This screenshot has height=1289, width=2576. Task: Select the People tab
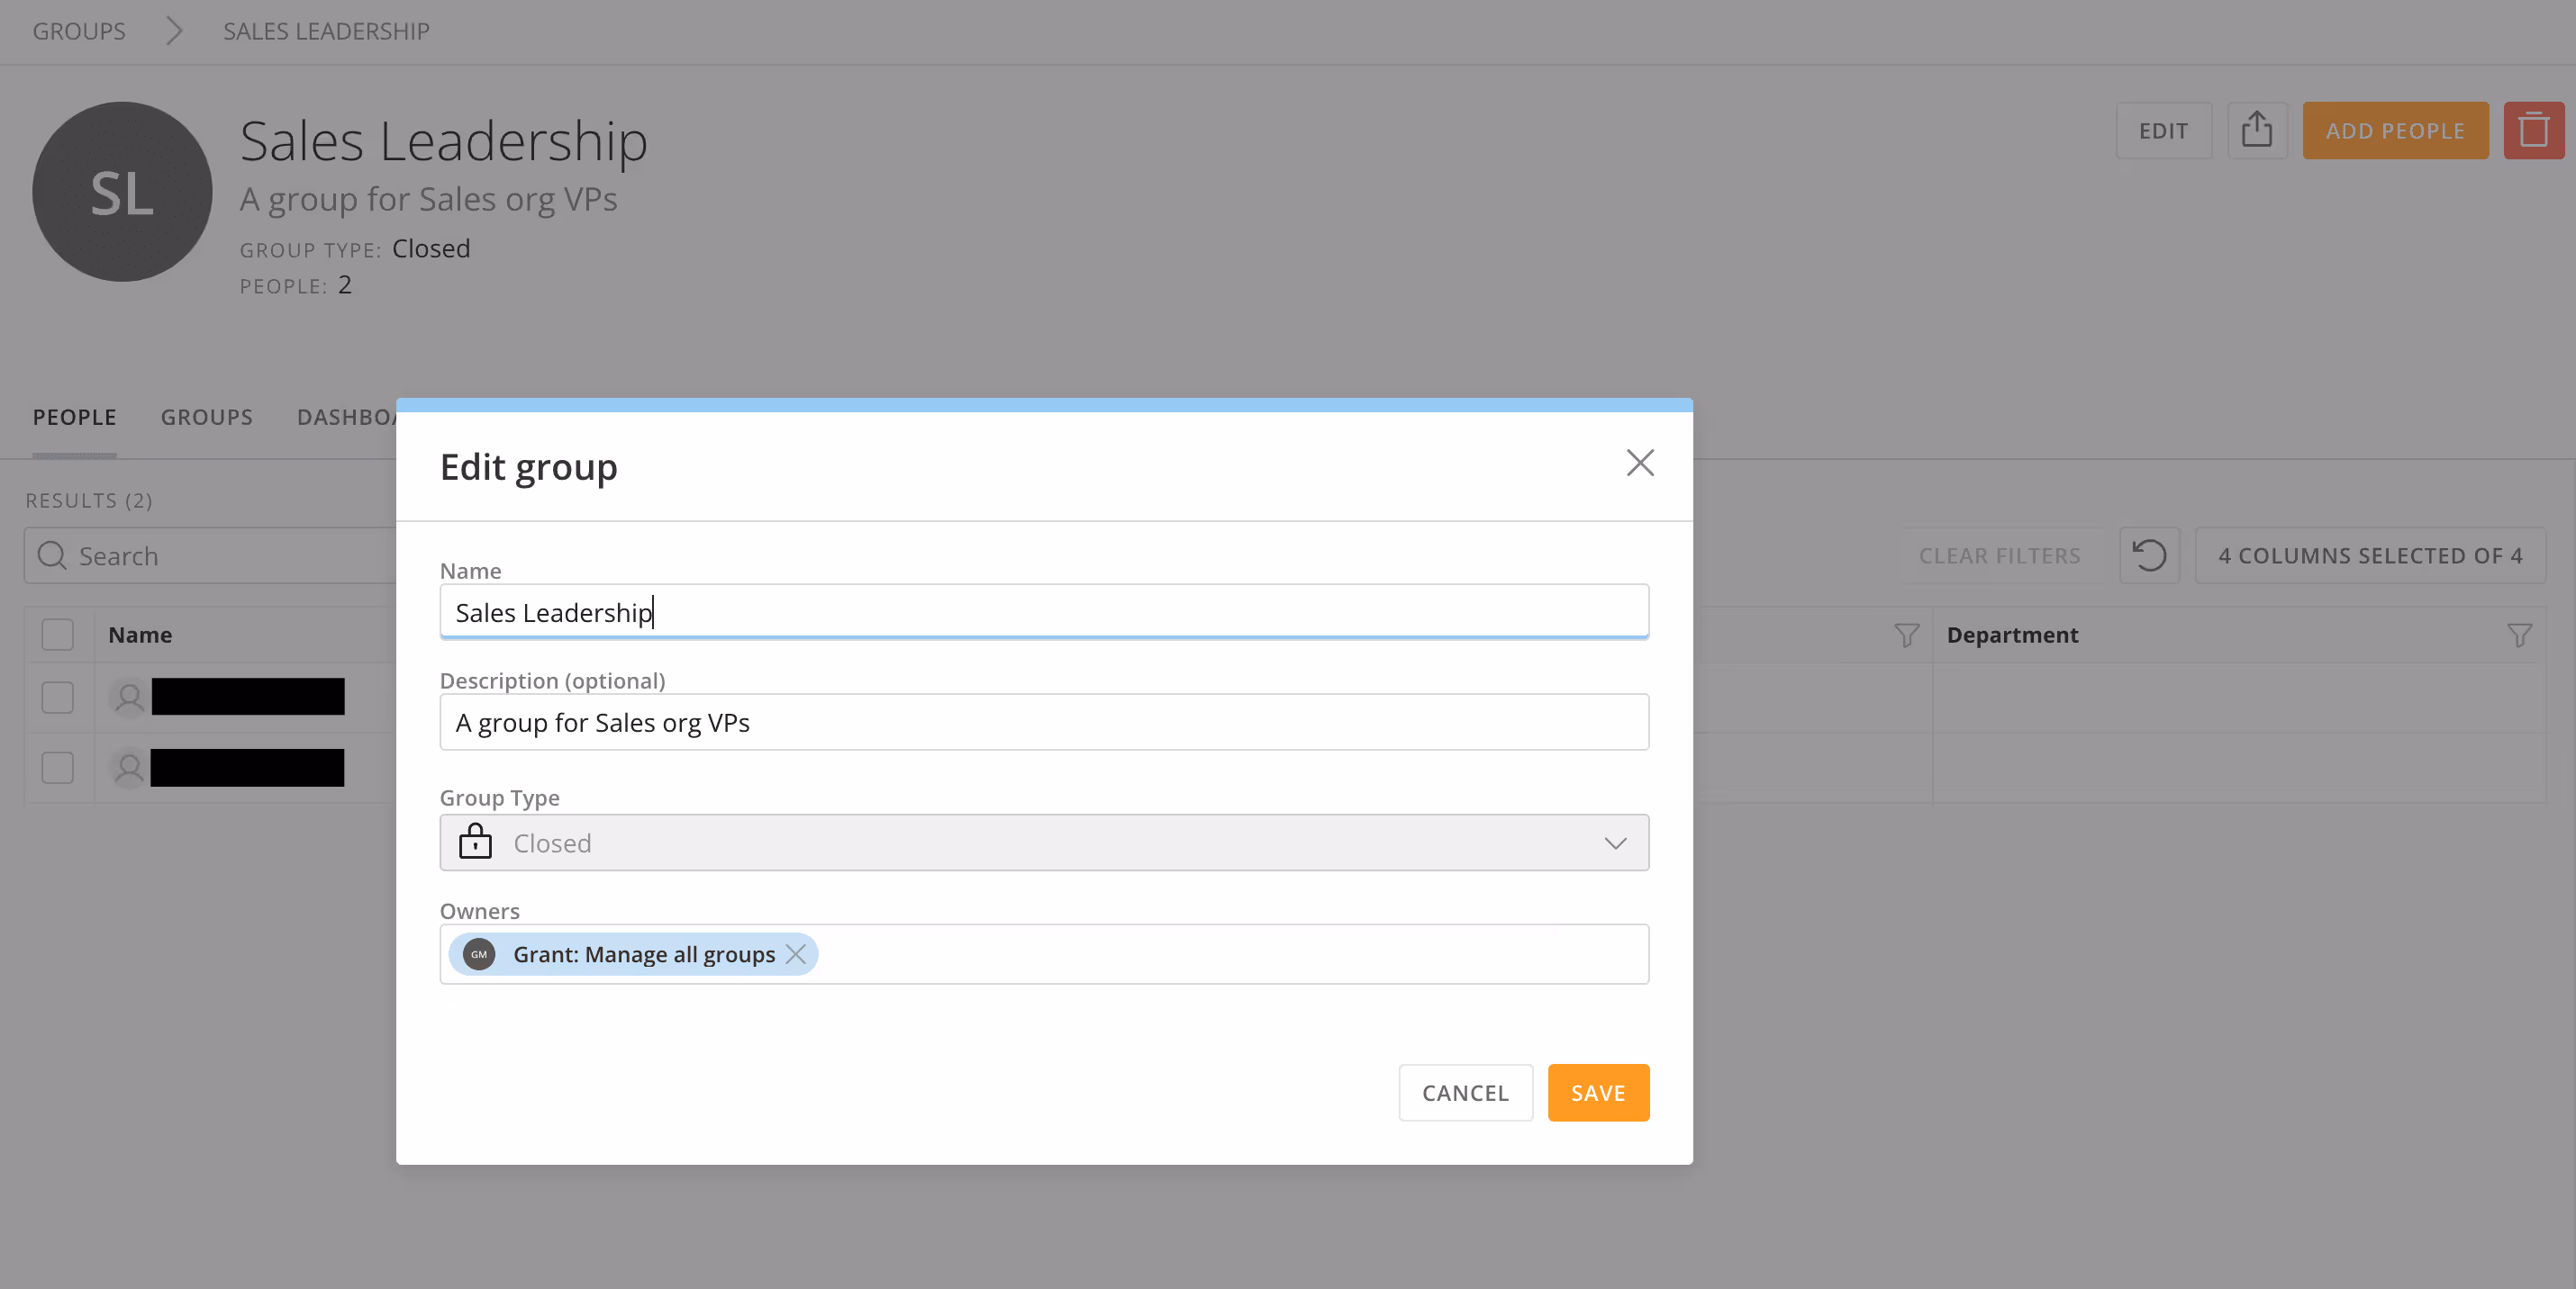pyautogui.click(x=74, y=418)
